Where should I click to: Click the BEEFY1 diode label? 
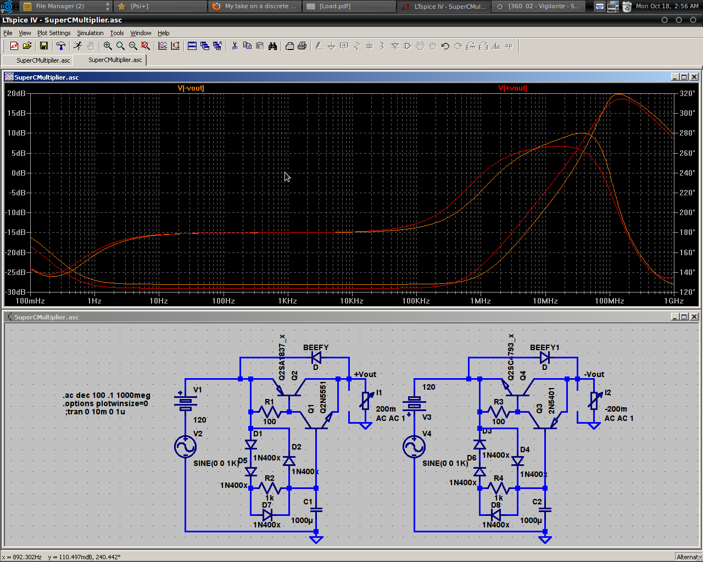tap(545, 347)
